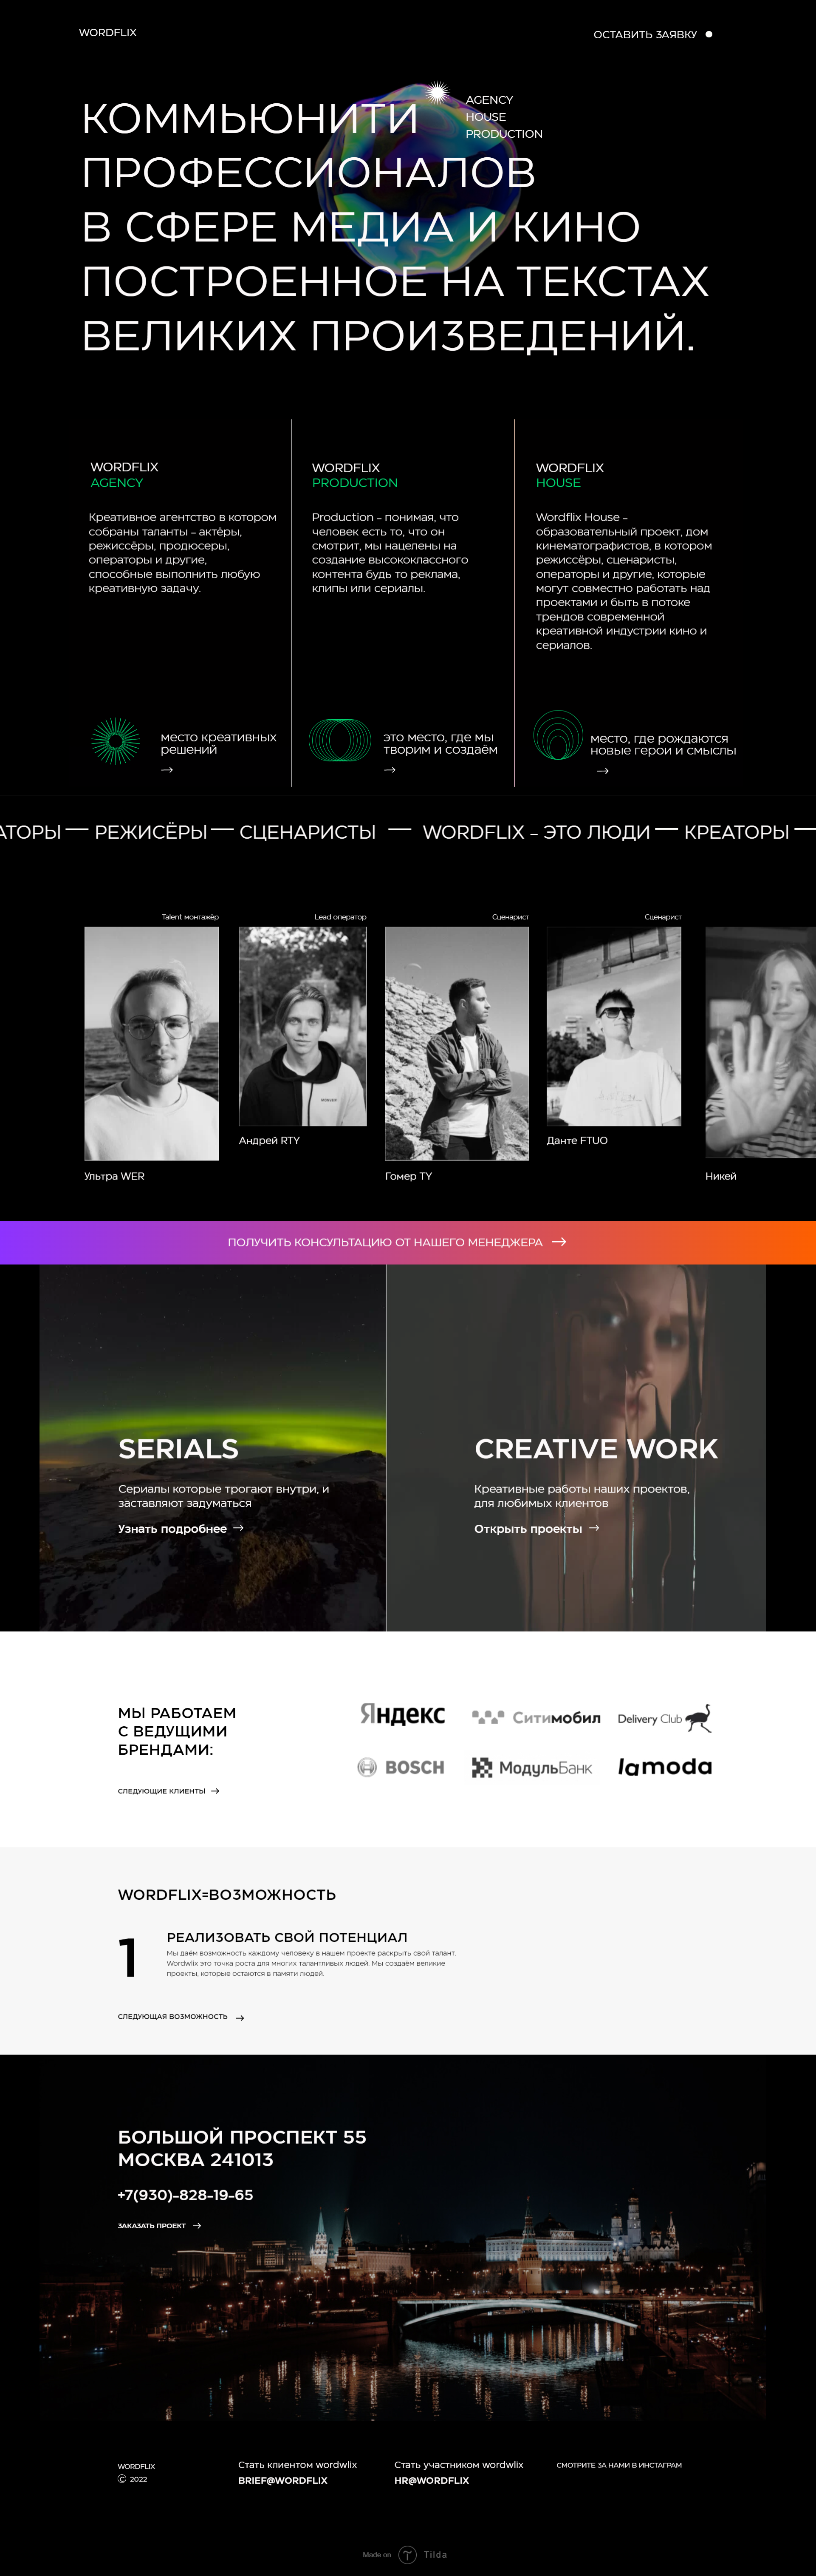Show next clients via 'СЛЕДУЮЩИЕ КЛИЕНТЫ'
816x2576 pixels.
(169, 1791)
